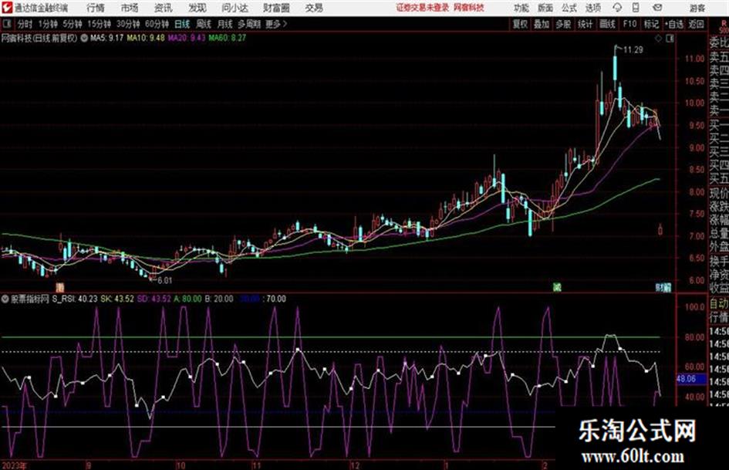Toggle the side panel icon beside diamond

[670, 39]
